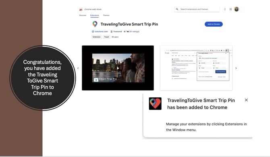Viewport: 270px width, 157px height.
Task: Switch to the Themes tab
Action: click(x=106, y=15)
